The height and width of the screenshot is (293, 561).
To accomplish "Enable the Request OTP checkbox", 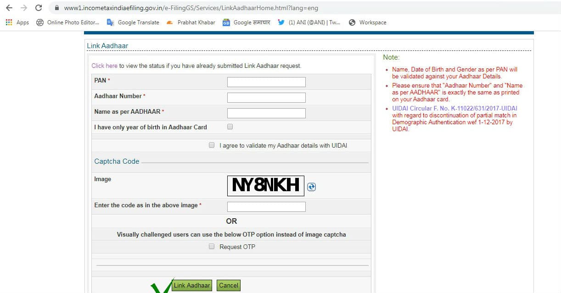I will tap(212, 246).
